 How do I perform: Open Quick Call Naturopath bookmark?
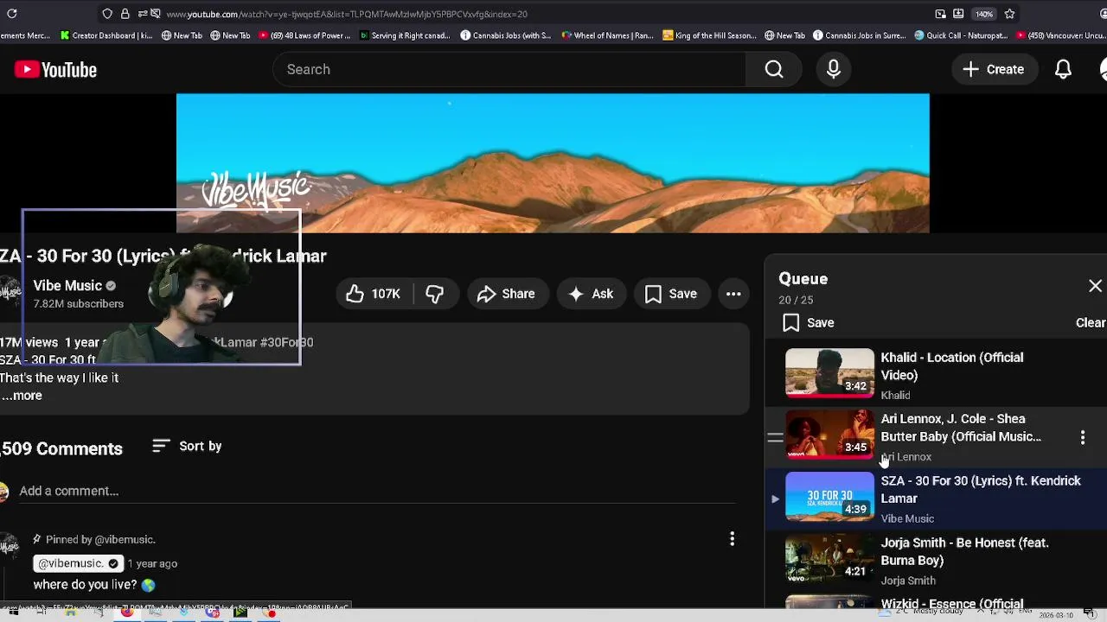[961, 35]
